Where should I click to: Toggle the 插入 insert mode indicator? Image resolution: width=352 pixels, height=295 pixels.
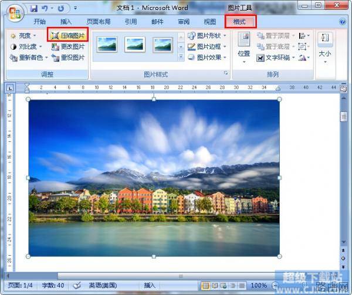[150, 286]
